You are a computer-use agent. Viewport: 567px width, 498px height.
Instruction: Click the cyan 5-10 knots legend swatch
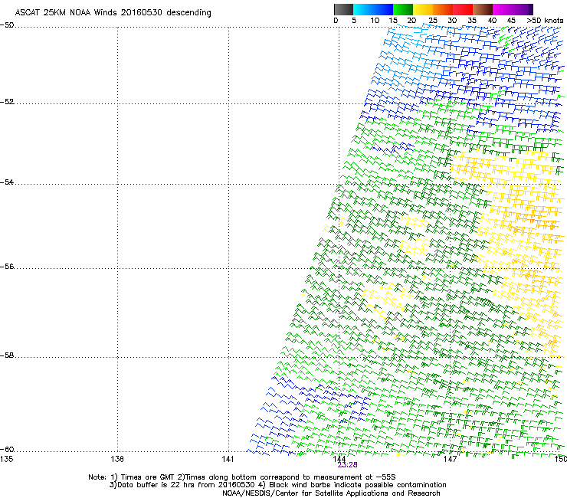coord(363,9)
